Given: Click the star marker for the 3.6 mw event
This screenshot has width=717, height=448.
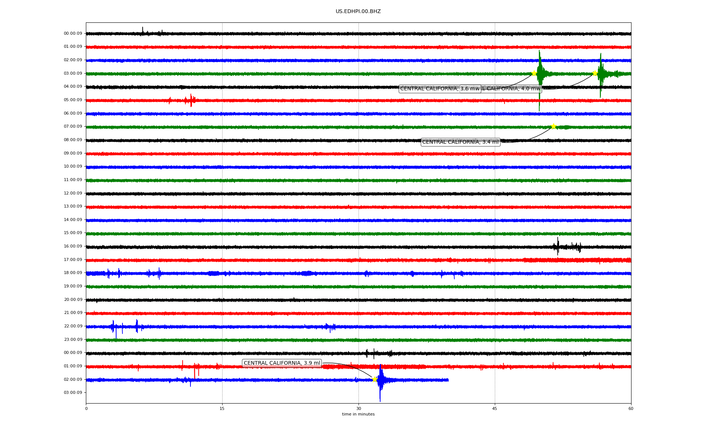Looking at the screenshot, I should [x=534, y=73].
